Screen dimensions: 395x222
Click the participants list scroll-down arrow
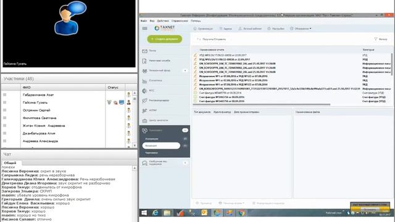(x=135, y=146)
